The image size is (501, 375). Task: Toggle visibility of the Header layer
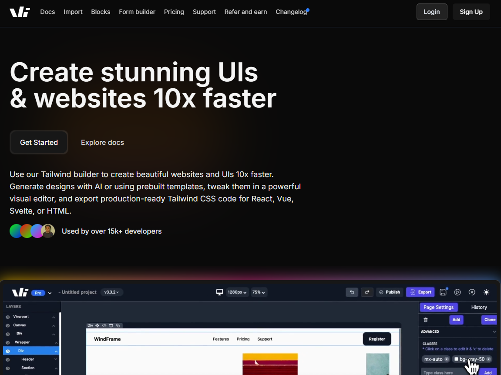coord(8,360)
